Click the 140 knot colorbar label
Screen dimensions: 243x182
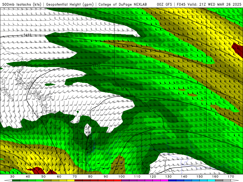click(184, 177)
